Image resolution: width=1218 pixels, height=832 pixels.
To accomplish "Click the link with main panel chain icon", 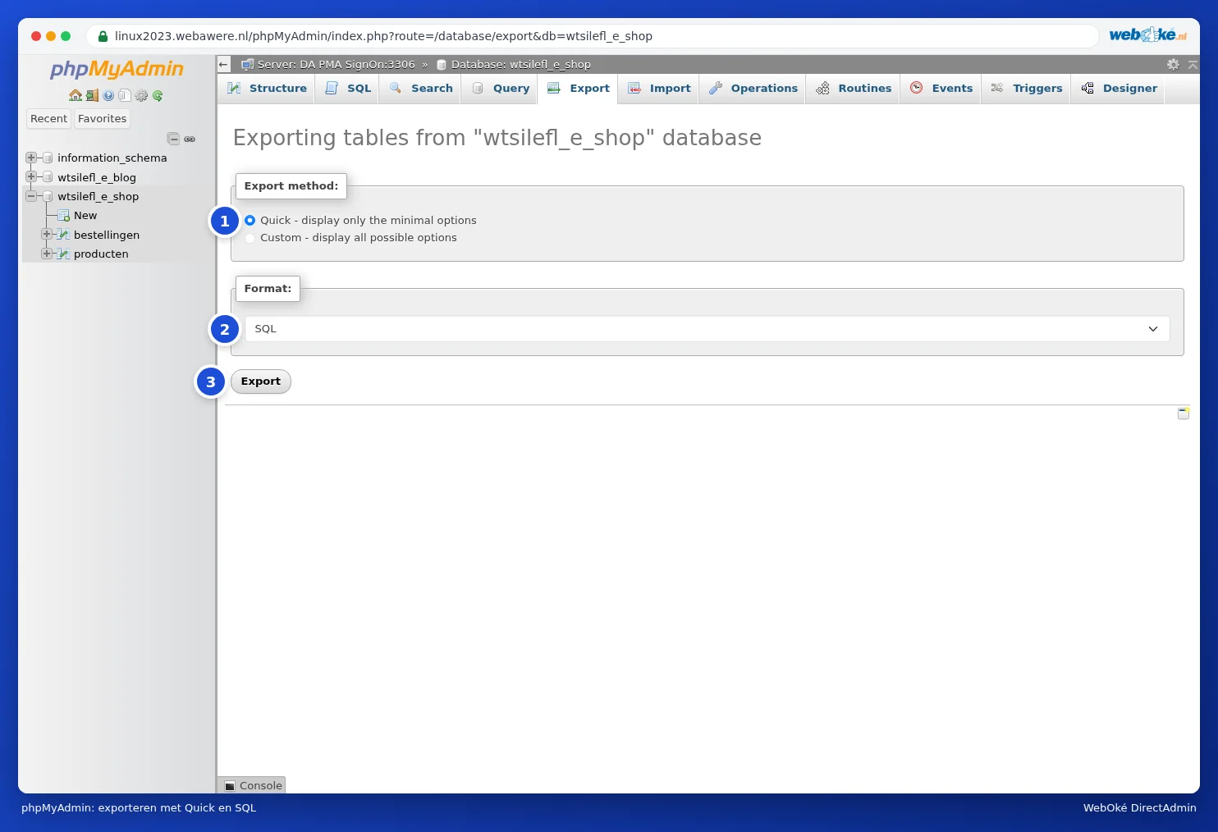I will click(190, 139).
